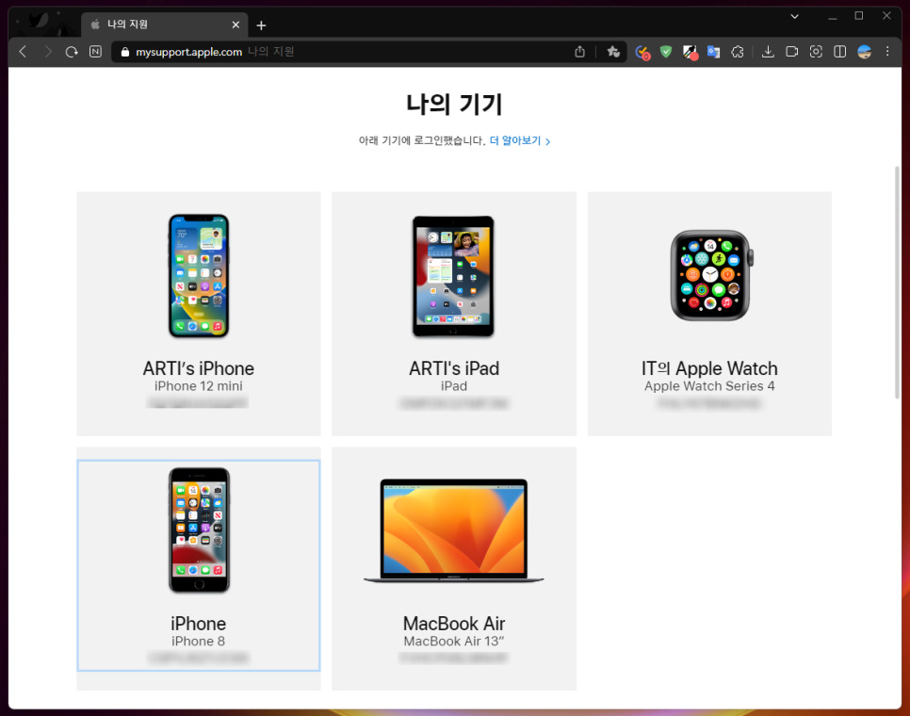
Task: Bookmark this page with star icon
Action: [613, 52]
